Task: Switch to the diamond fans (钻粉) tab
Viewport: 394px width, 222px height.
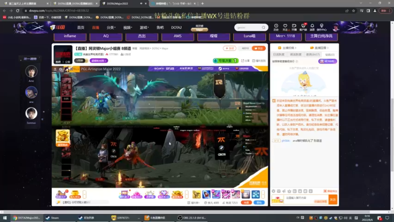Action: coord(329,54)
